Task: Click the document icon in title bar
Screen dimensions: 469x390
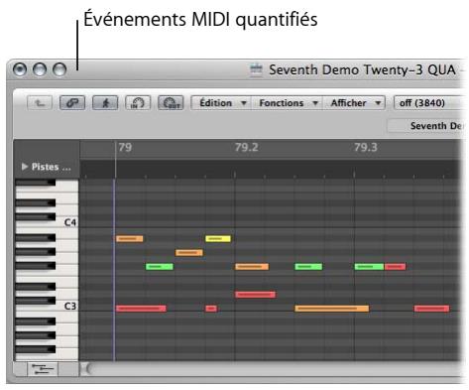Action: point(256,69)
